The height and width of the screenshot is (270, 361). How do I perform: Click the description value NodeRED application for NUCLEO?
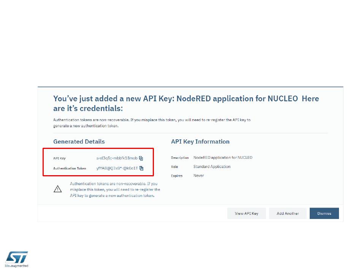223,158
